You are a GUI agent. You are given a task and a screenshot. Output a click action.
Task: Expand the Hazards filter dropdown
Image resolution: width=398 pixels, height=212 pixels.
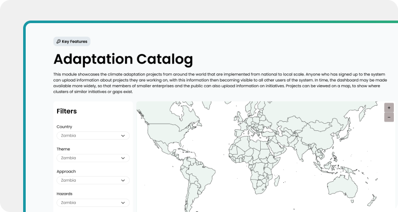pyautogui.click(x=93, y=203)
